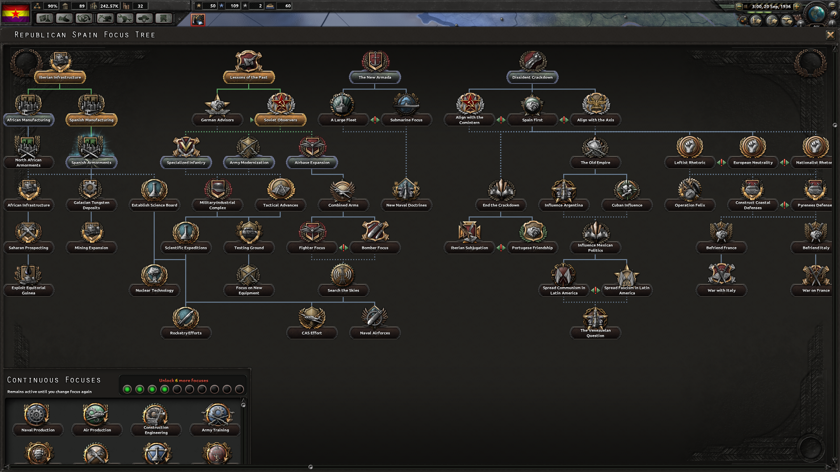Screen dimensions: 840x472
Task: Select the Soviet Observers focus
Action: 281,109
